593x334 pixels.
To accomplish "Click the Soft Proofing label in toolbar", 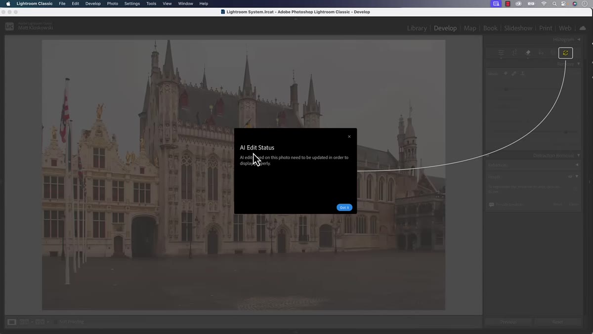I will click(x=72, y=322).
